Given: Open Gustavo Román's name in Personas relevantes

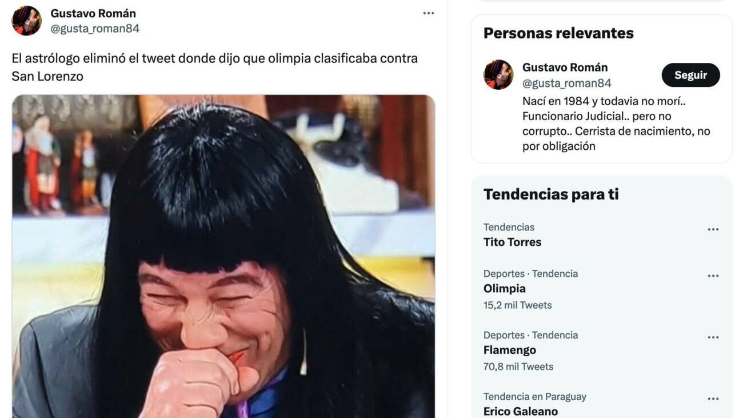Looking at the screenshot, I should click(565, 67).
